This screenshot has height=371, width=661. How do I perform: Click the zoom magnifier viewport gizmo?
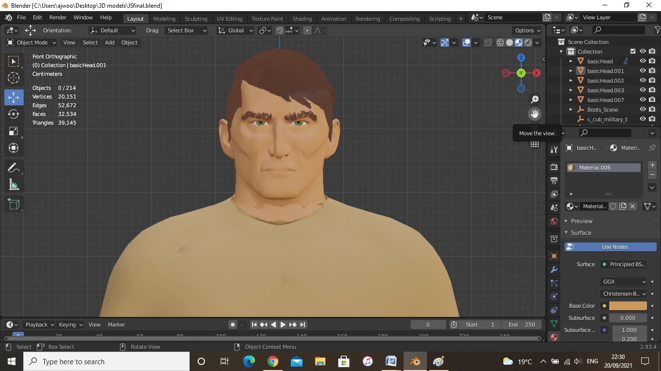[x=535, y=100]
